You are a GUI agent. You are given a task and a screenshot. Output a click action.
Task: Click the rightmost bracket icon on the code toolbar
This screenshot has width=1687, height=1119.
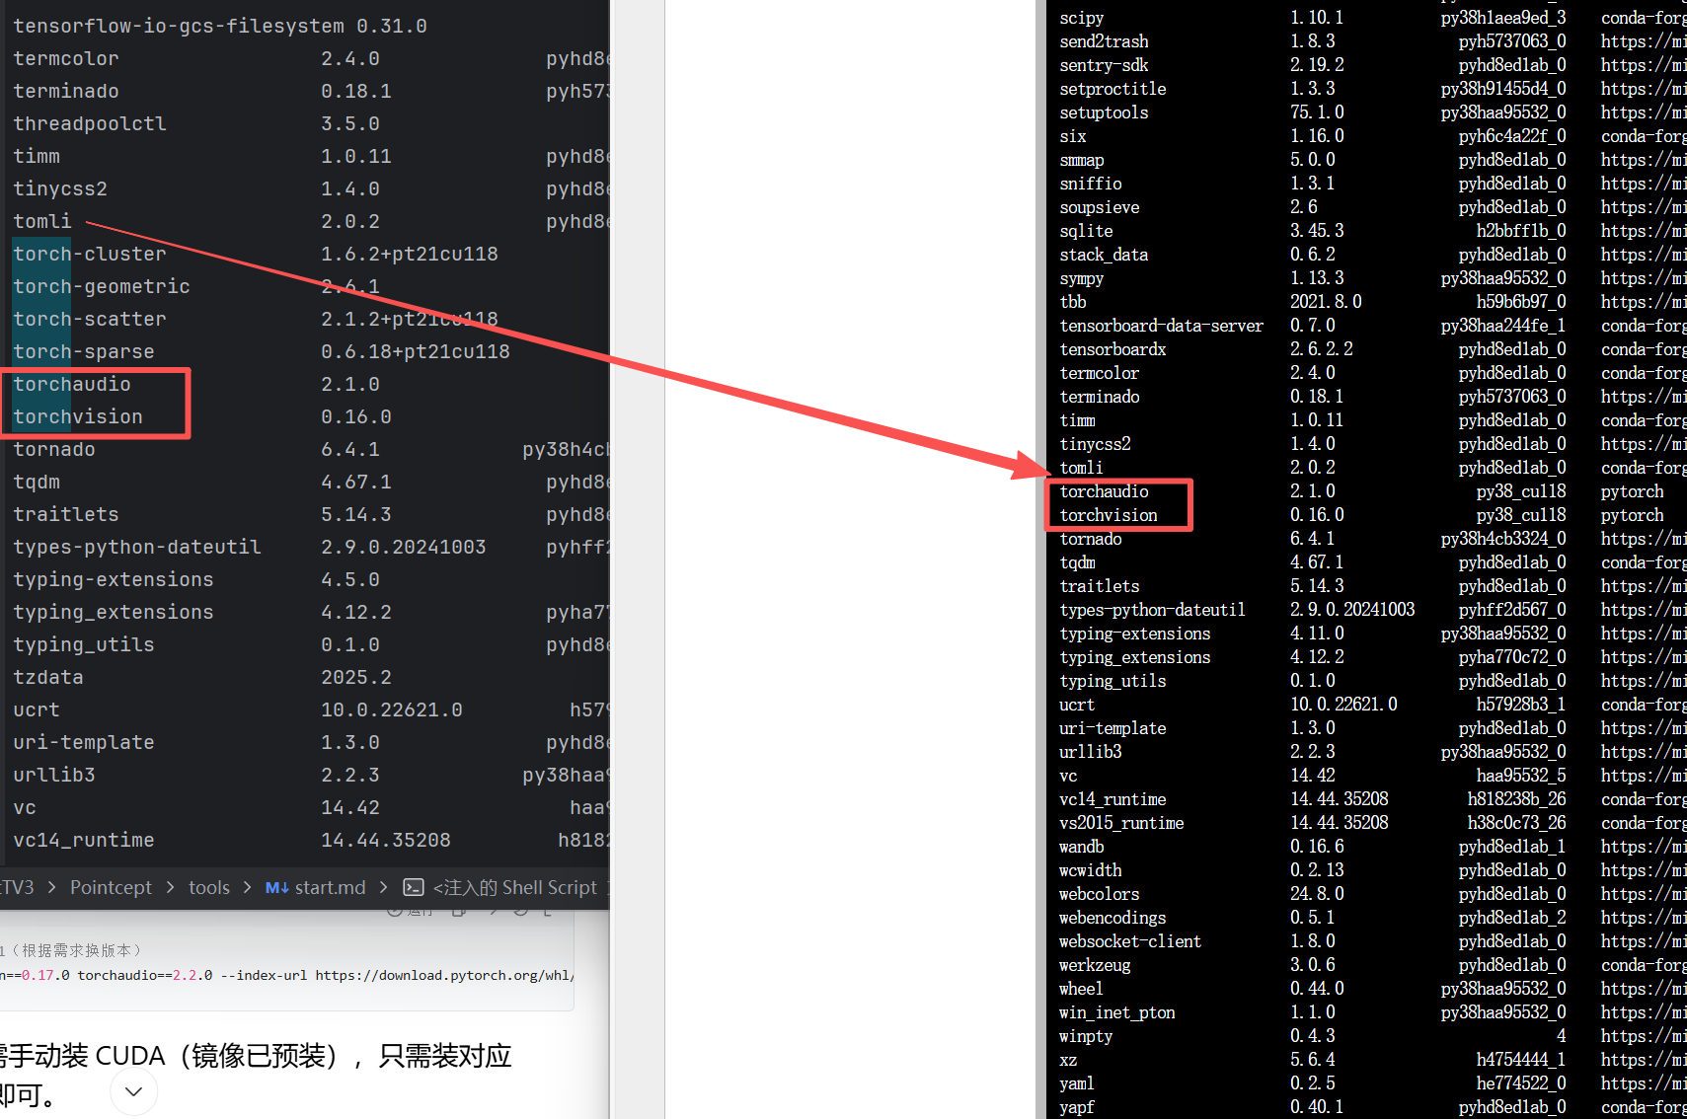[x=549, y=911]
